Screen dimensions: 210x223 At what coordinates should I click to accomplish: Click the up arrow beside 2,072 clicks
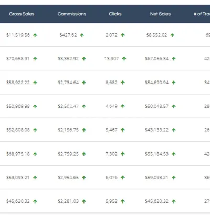point(123,35)
